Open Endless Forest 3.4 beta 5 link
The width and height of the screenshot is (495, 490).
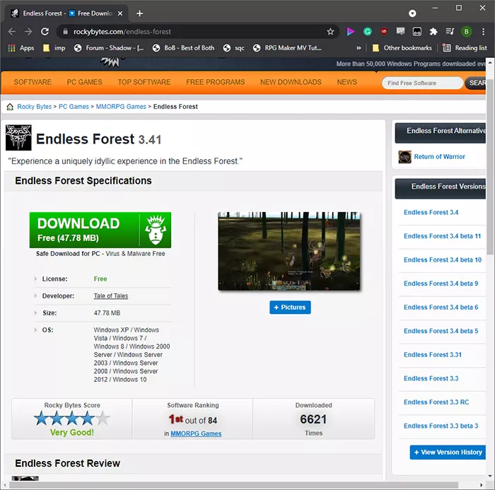point(441,331)
